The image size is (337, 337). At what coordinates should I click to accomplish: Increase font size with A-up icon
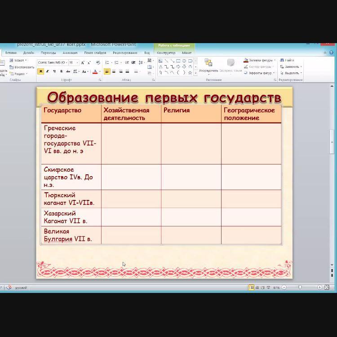point(83,62)
